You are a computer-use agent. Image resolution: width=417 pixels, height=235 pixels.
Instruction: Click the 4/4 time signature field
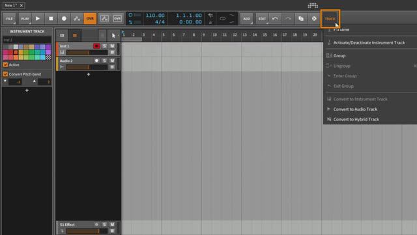(160, 21)
